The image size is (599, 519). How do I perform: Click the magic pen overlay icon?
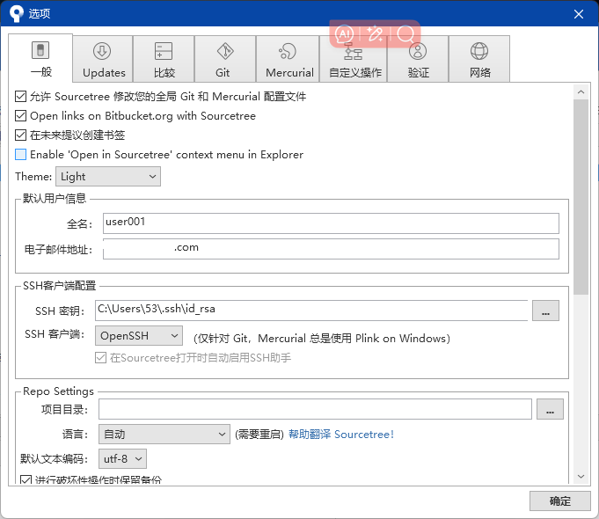[375, 34]
